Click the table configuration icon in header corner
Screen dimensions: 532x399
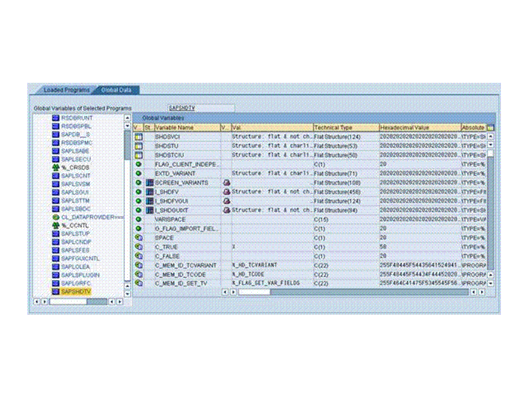[x=490, y=128]
